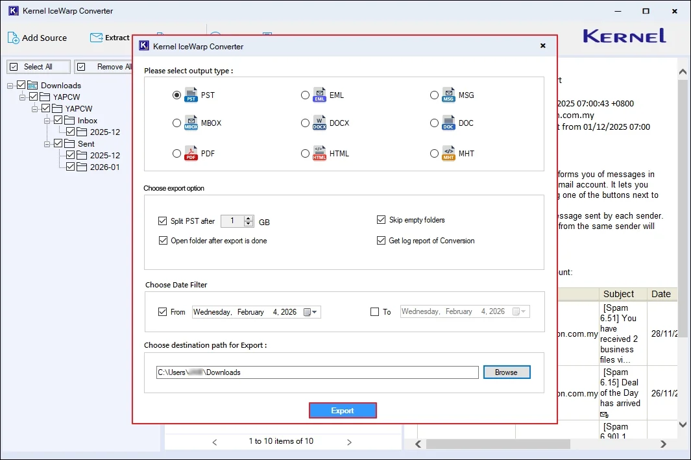Click the Export button
The image size is (691, 460).
pos(343,410)
